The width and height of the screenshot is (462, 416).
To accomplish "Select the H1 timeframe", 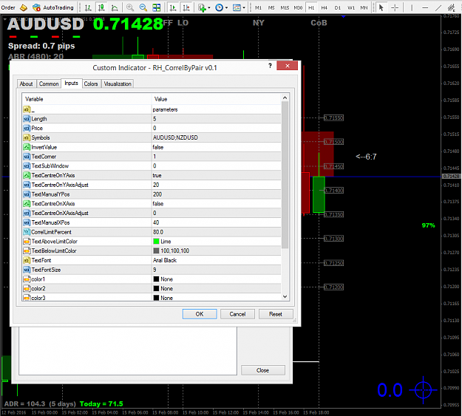I will click(x=311, y=7).
